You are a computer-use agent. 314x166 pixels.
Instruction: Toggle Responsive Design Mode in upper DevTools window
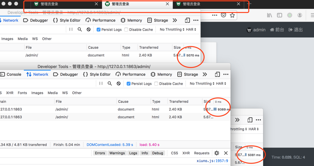click(x=187, y=20)
